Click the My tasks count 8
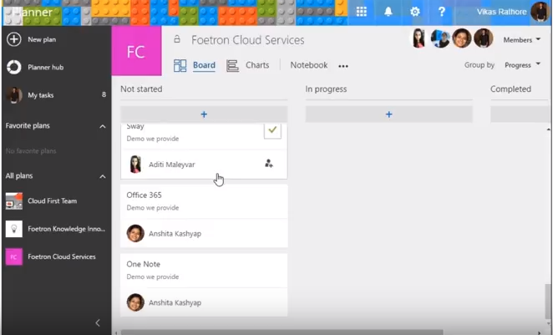Screen dimensions: 553x335 104,94
